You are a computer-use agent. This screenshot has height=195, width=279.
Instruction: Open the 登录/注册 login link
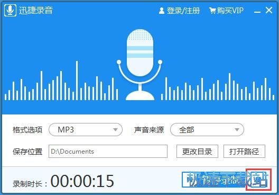183,11
